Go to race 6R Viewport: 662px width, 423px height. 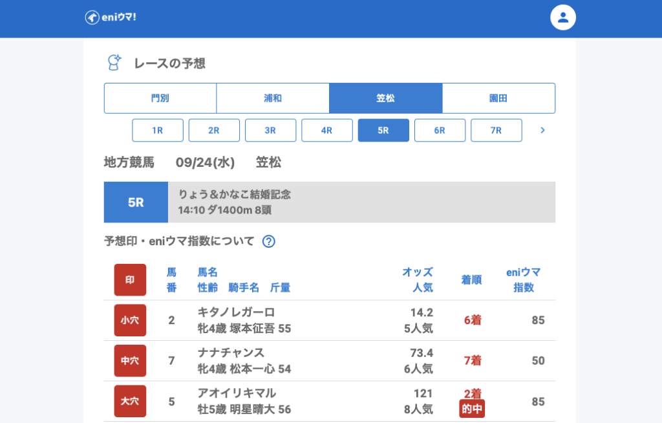coord(440,130)
